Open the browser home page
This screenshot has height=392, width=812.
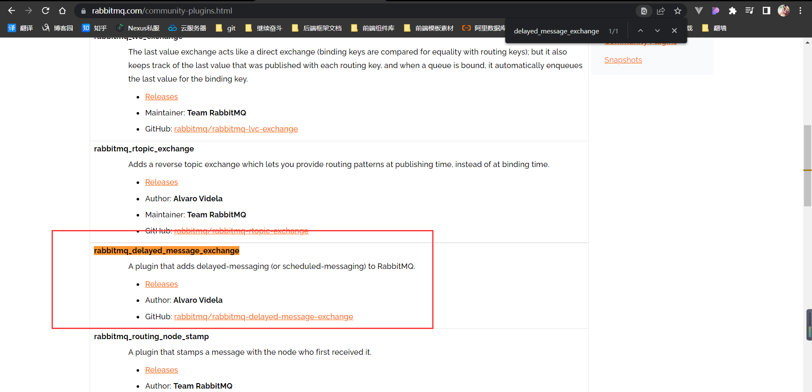(x=63, y=11)
